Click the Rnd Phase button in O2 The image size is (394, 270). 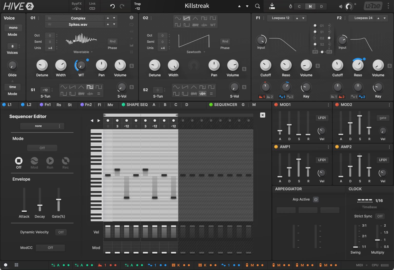[225, 41]
